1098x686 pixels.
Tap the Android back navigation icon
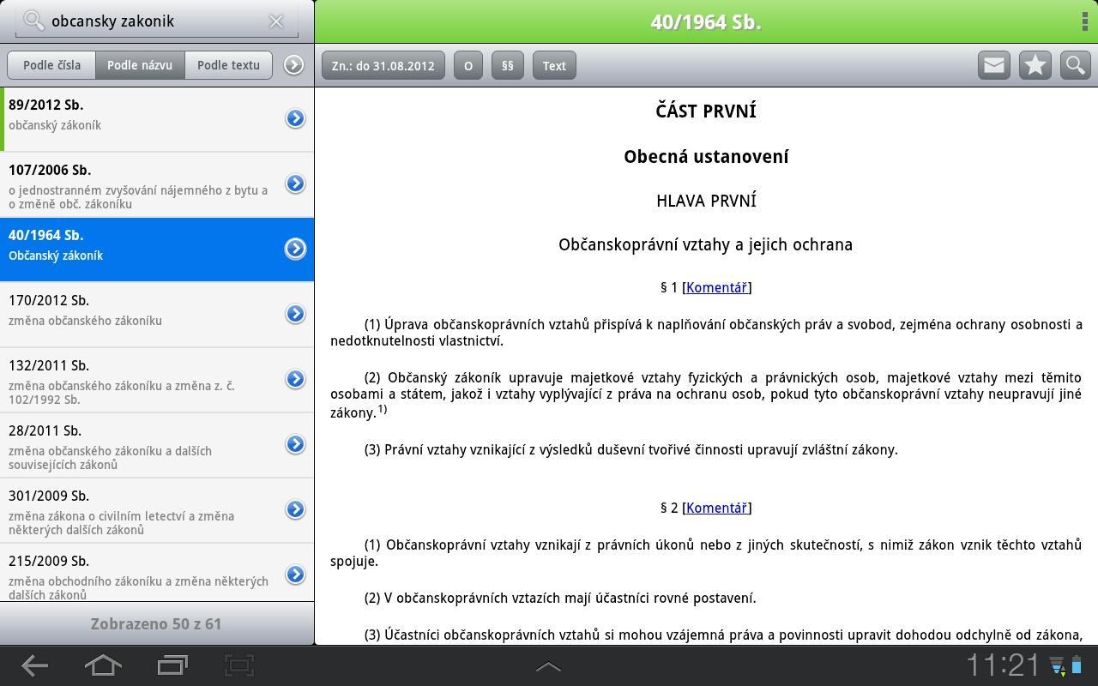34,665
